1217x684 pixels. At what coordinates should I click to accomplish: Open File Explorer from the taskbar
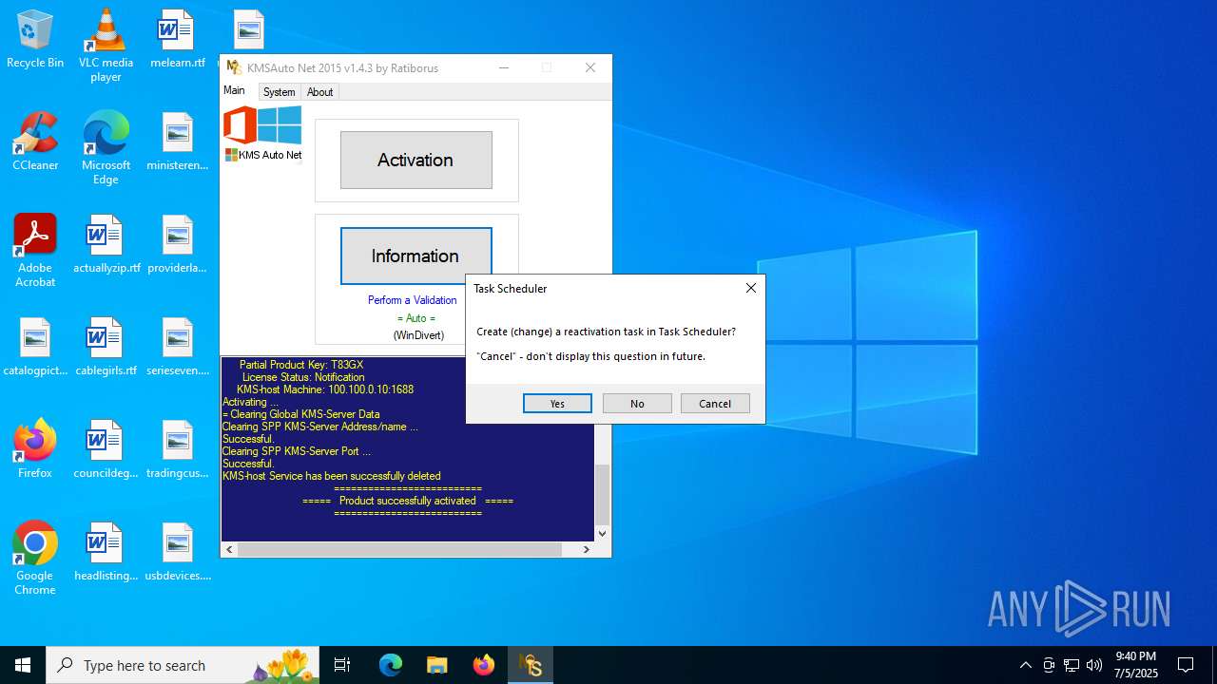pos(437,665)
